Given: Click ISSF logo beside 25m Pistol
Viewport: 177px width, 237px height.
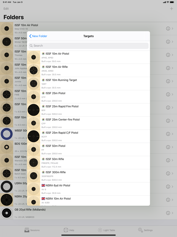Looking at the screenshot, I should pos(43,93).
